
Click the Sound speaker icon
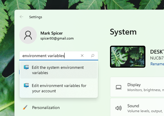coord(119,108)
